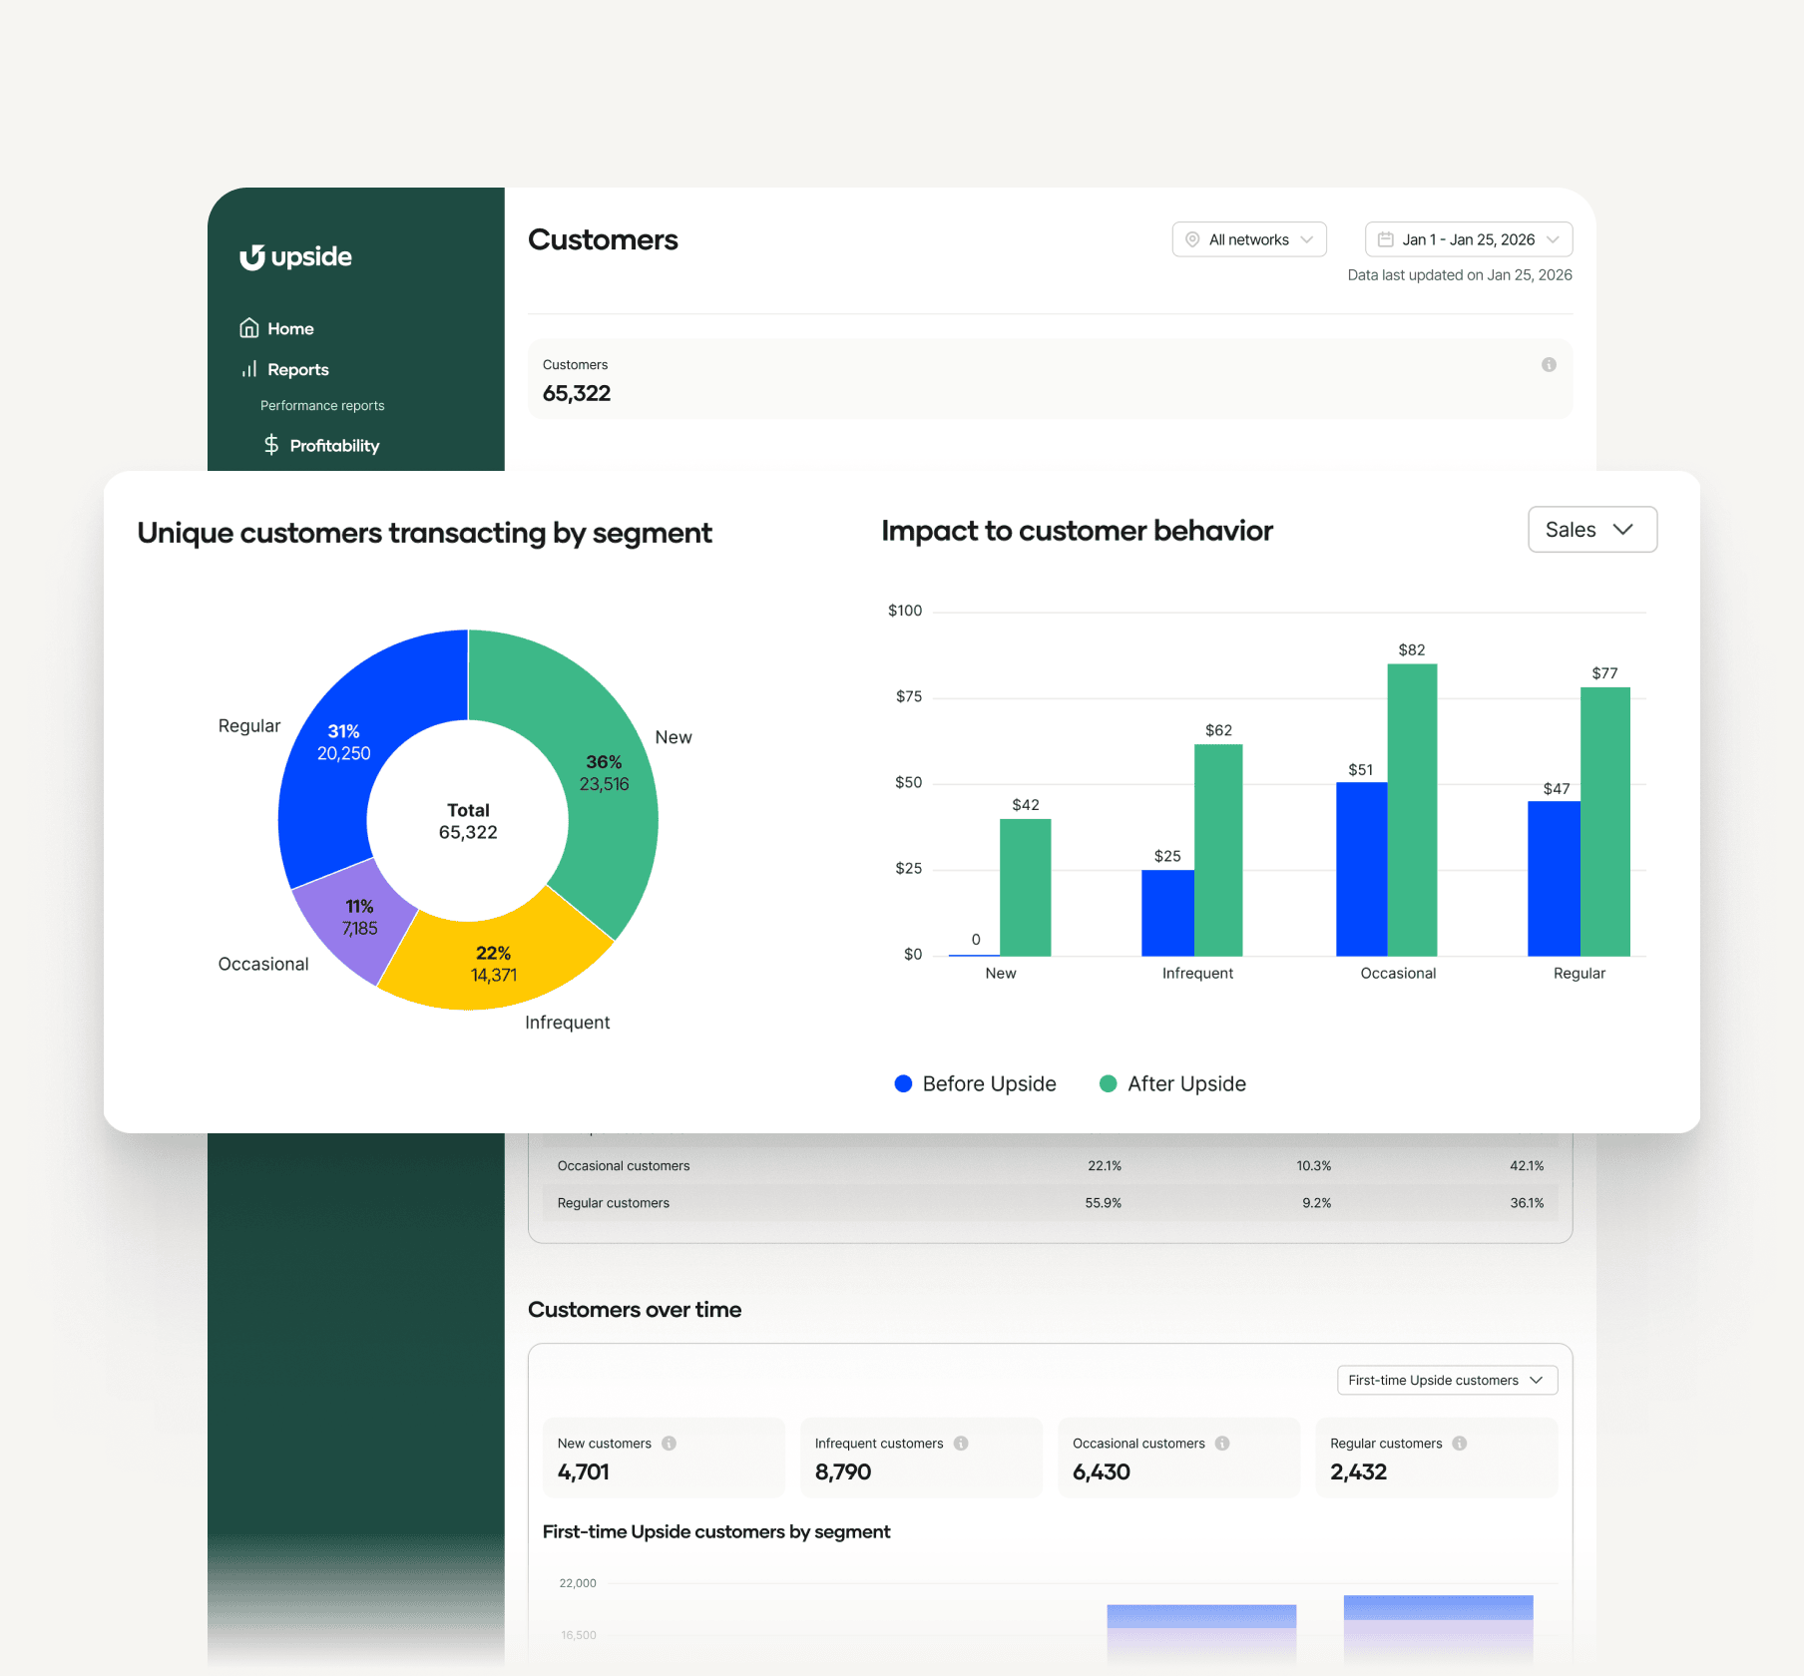This screenshot has width=1804, height=1676.
Task: Select Performance reports in the sidebar
Action: point(321,405)
